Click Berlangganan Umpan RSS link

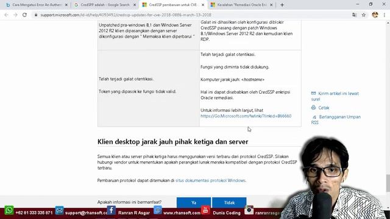click(336, 120)
